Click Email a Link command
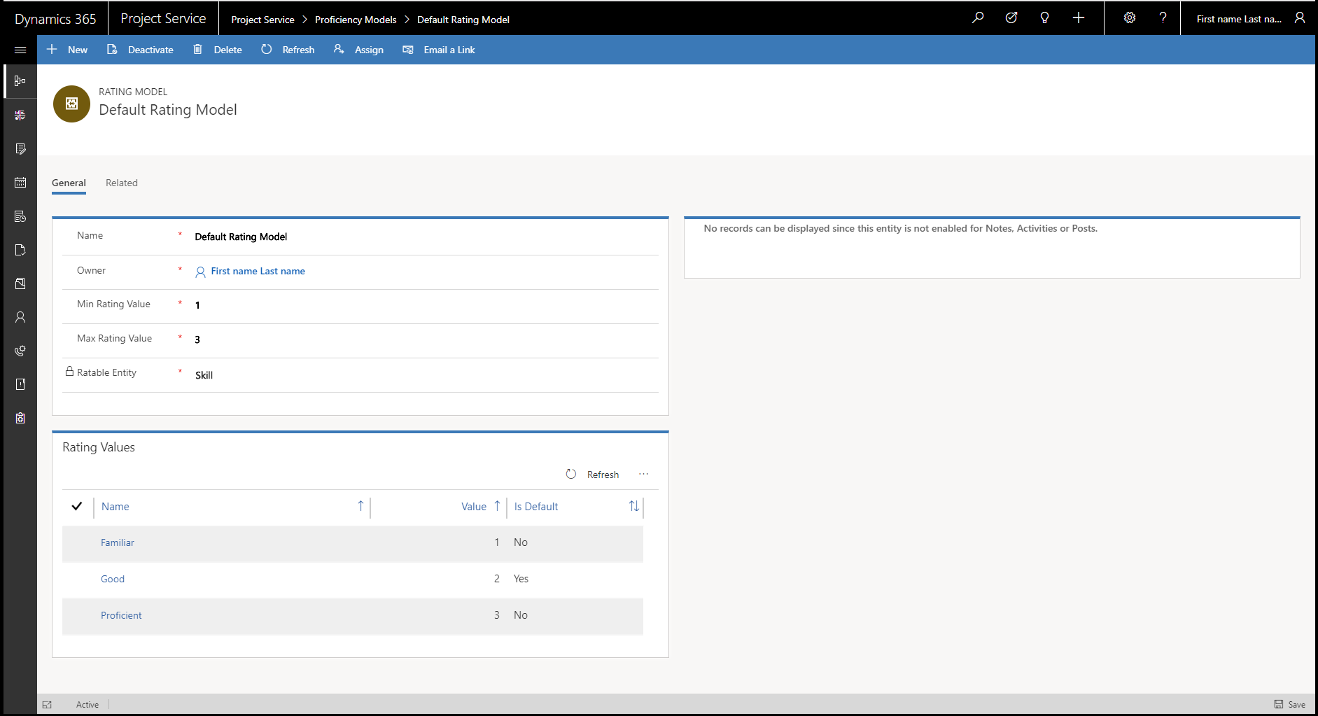The height and width of the screenshot is (716, 1318). [x=439, y=50]
